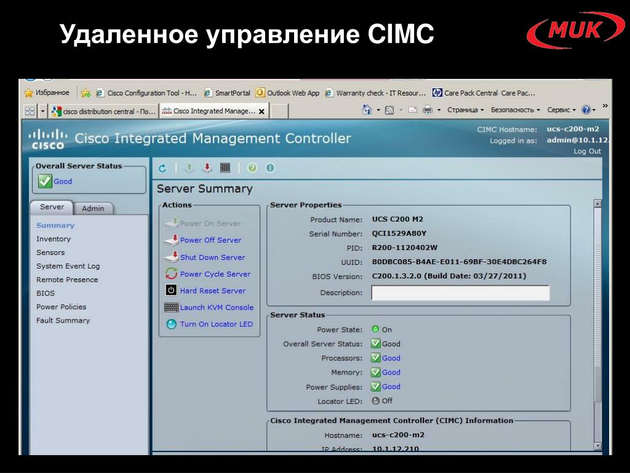
Task: Click the Locator LED Off indicator
Action: click(375, 400)
